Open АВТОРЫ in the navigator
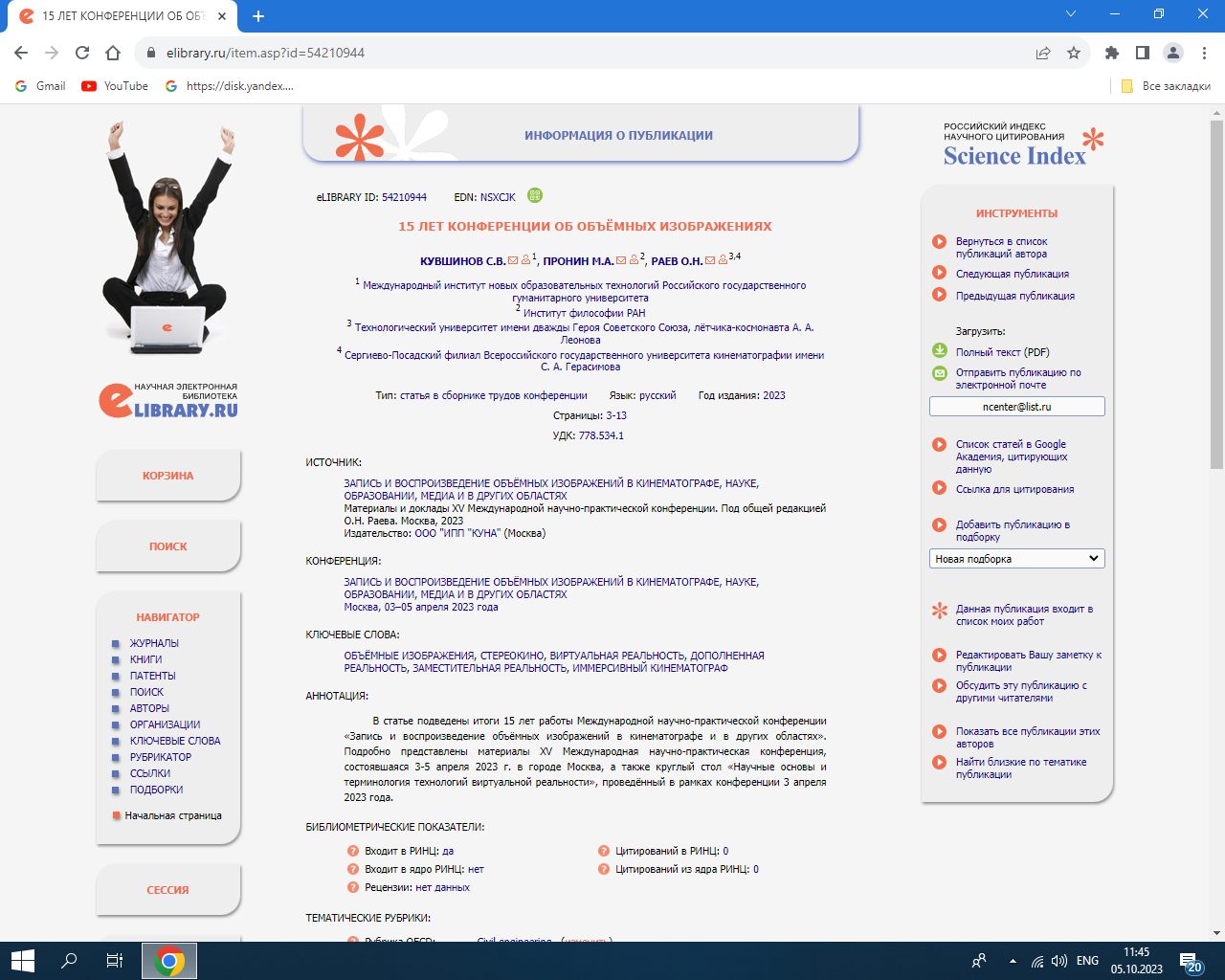 149,708
